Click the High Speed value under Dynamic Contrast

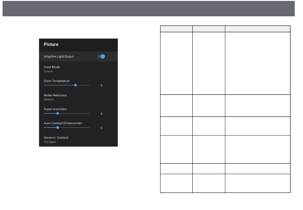pyautogui.click(x=50, y=142)
